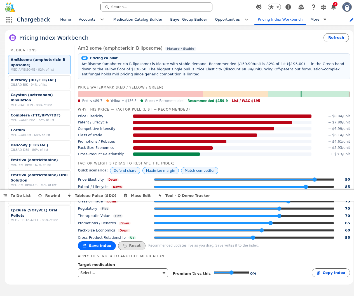Open Tableau Pulse (SDO) utility item
354x296 pixels.
tap(92, 195)
